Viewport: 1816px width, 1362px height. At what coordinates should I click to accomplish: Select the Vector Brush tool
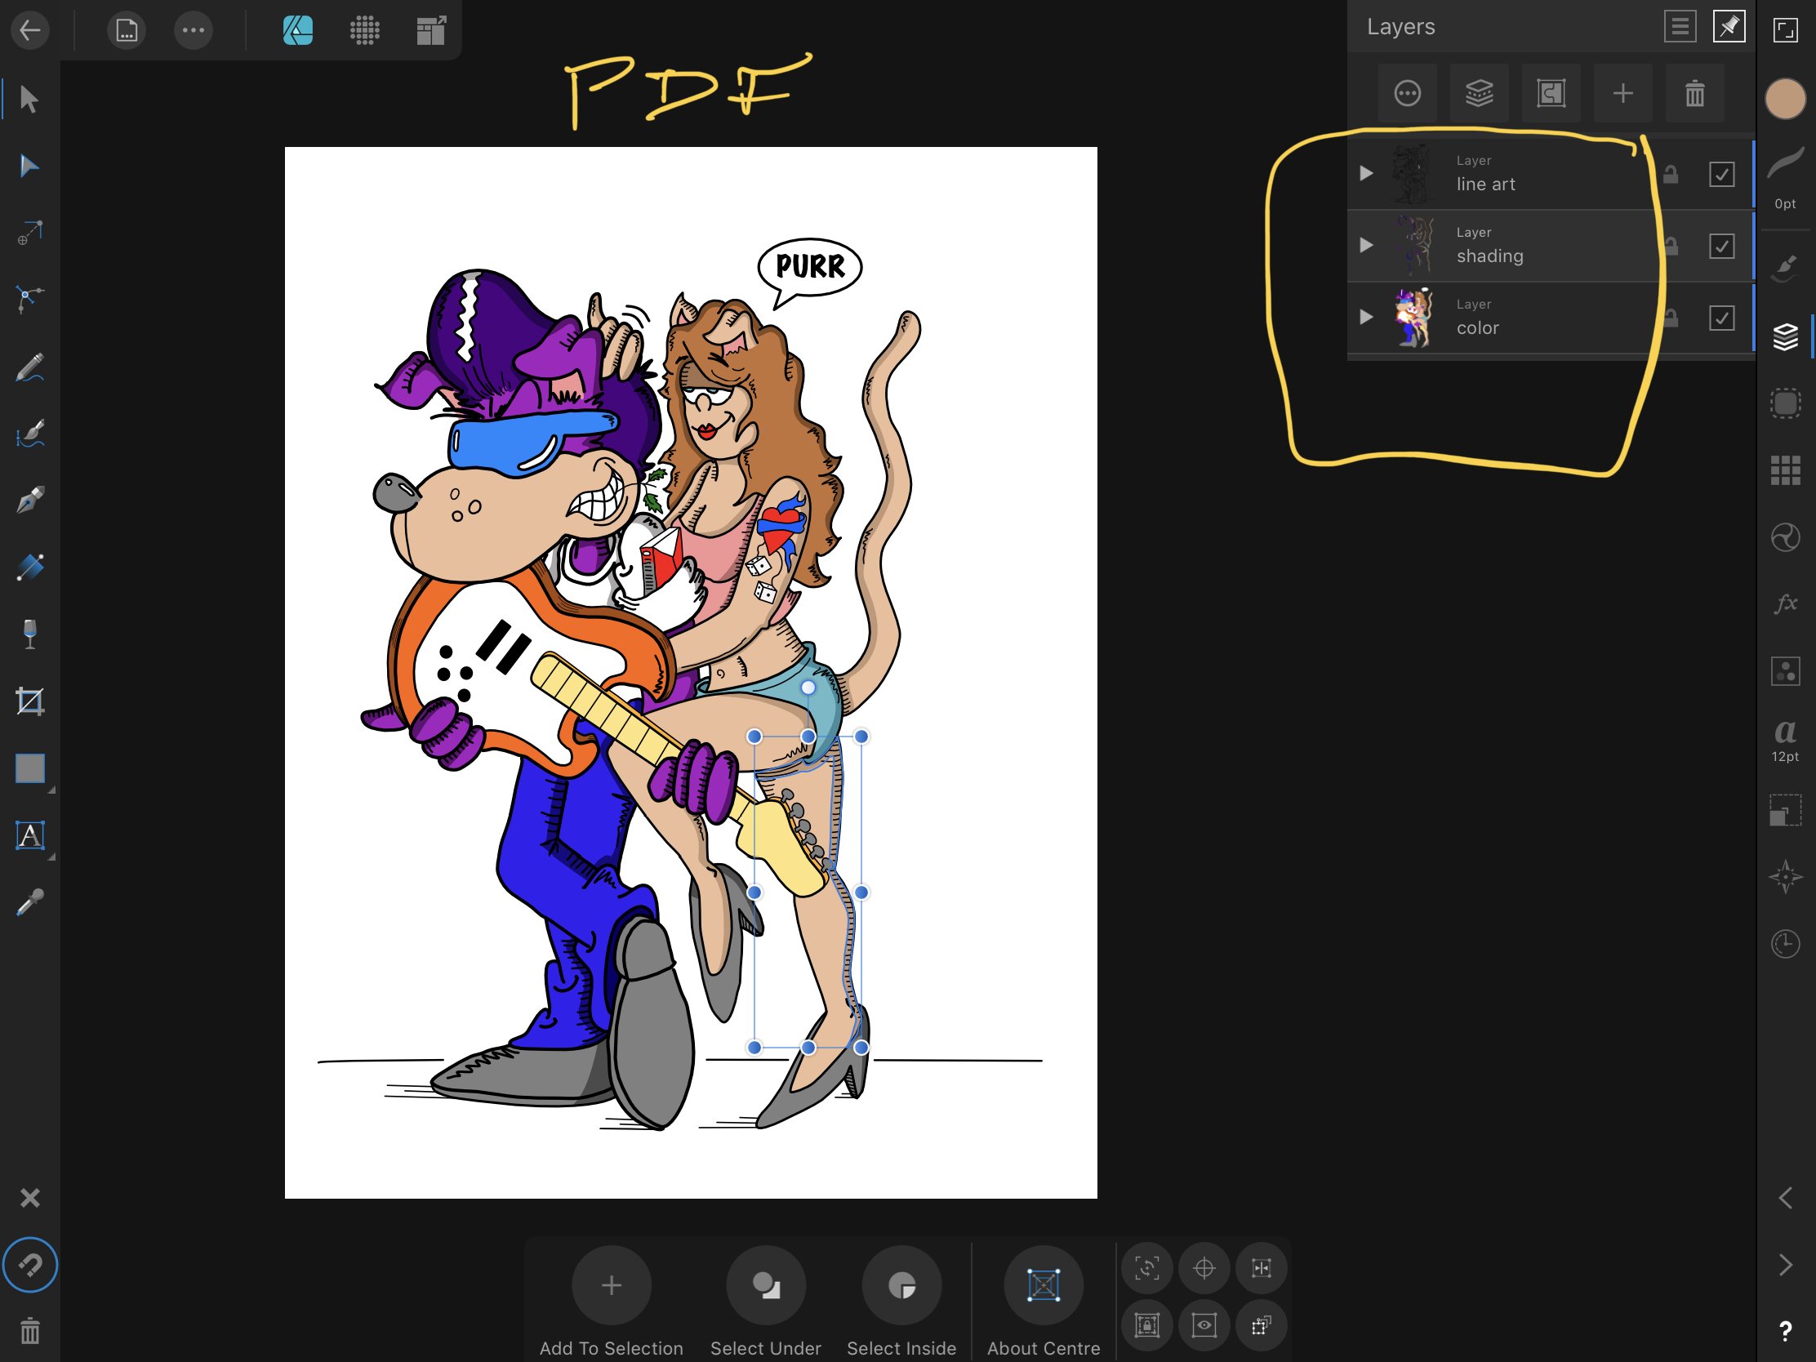pyautogui.click(x=29, y=434)
